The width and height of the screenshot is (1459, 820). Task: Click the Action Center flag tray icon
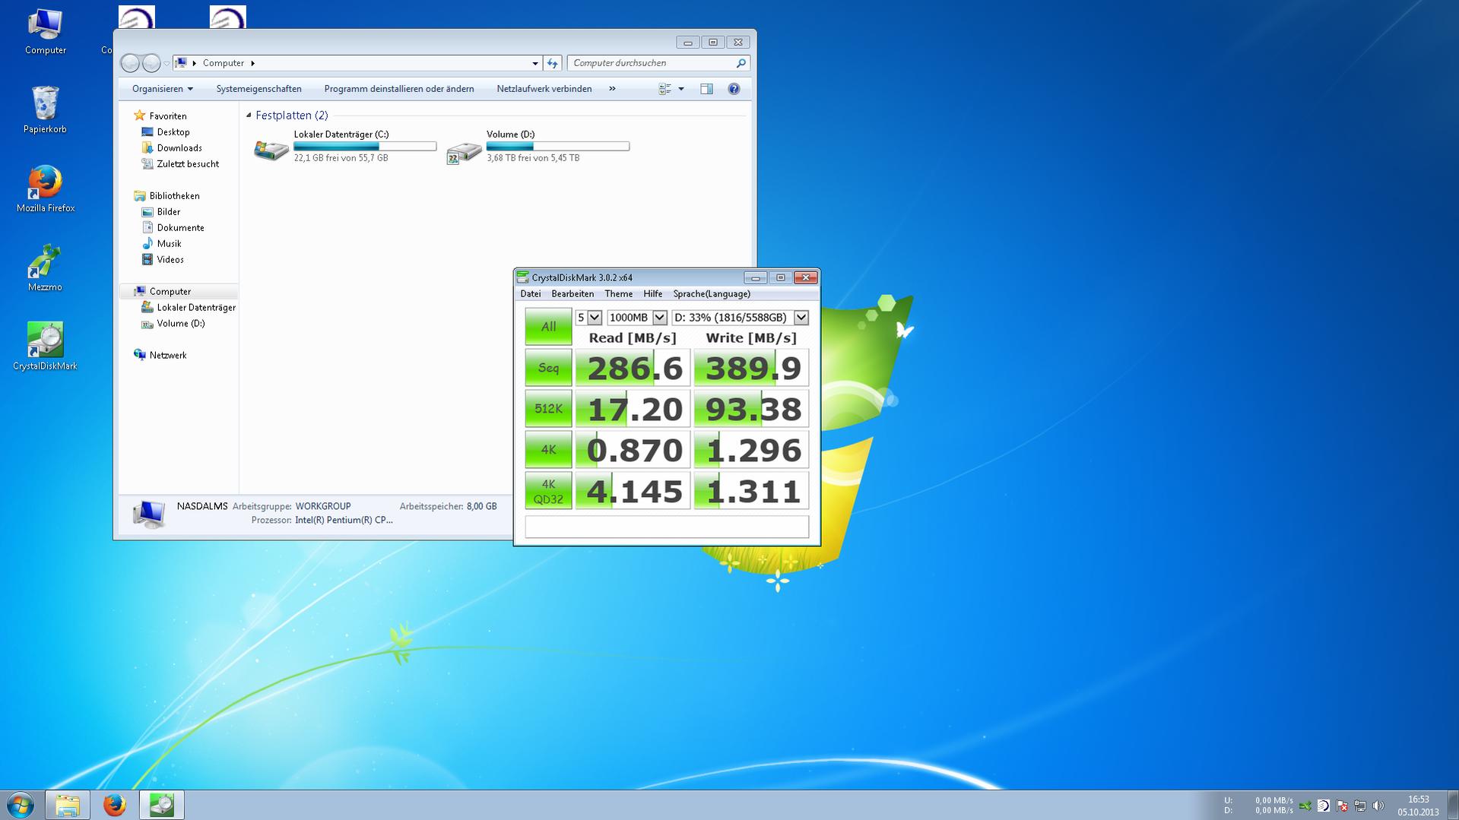1342,806
